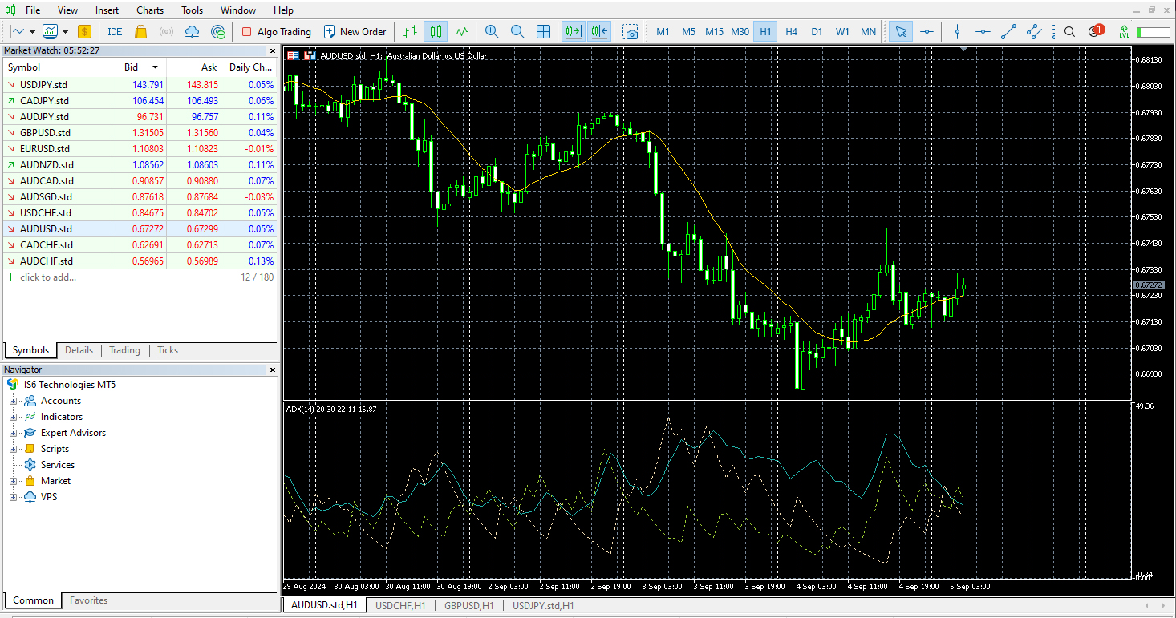Open the MetaEditor IDE

point(115,32)
